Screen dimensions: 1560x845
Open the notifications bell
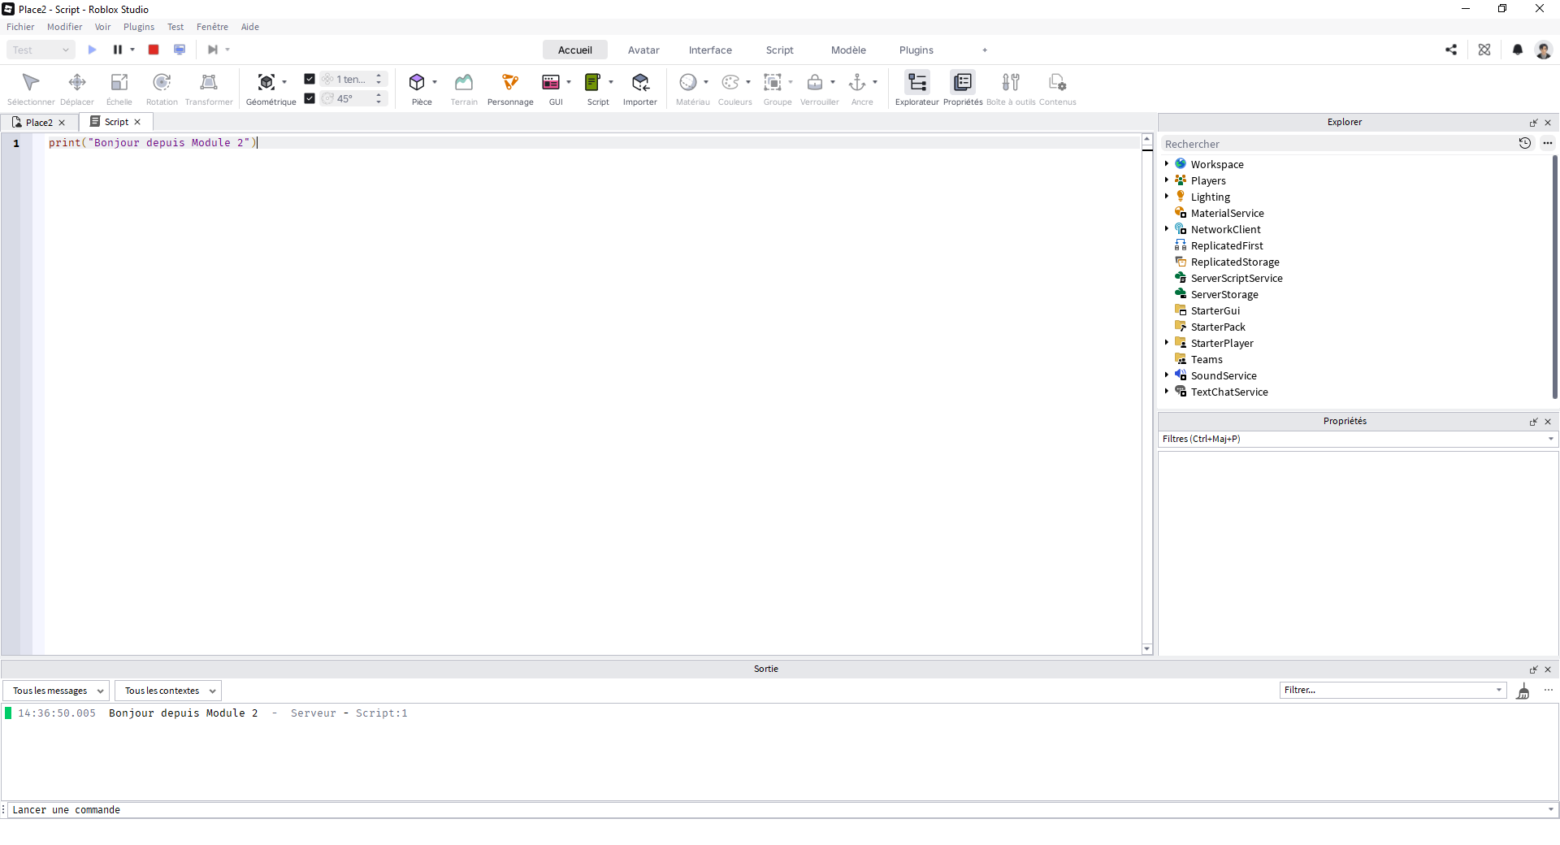[1518, 50]
